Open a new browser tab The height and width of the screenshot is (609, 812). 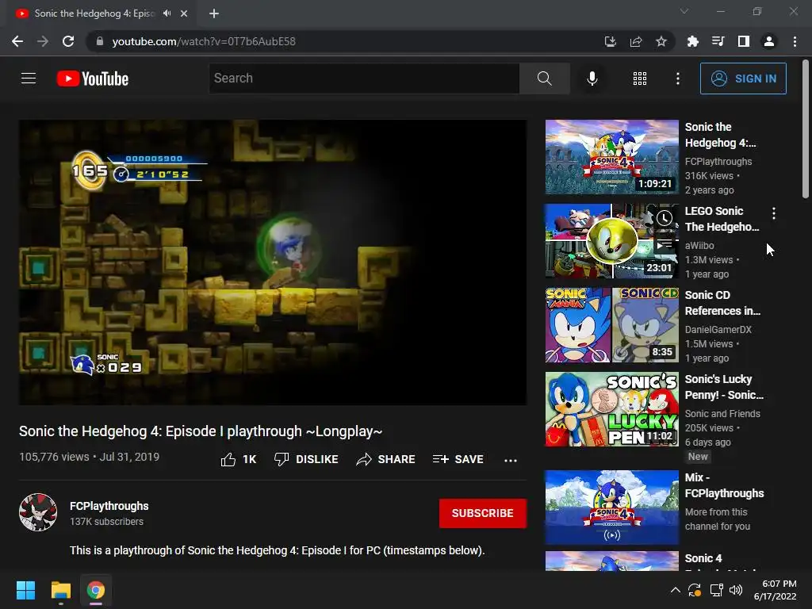pyautogui.click(x=214, y=13)
